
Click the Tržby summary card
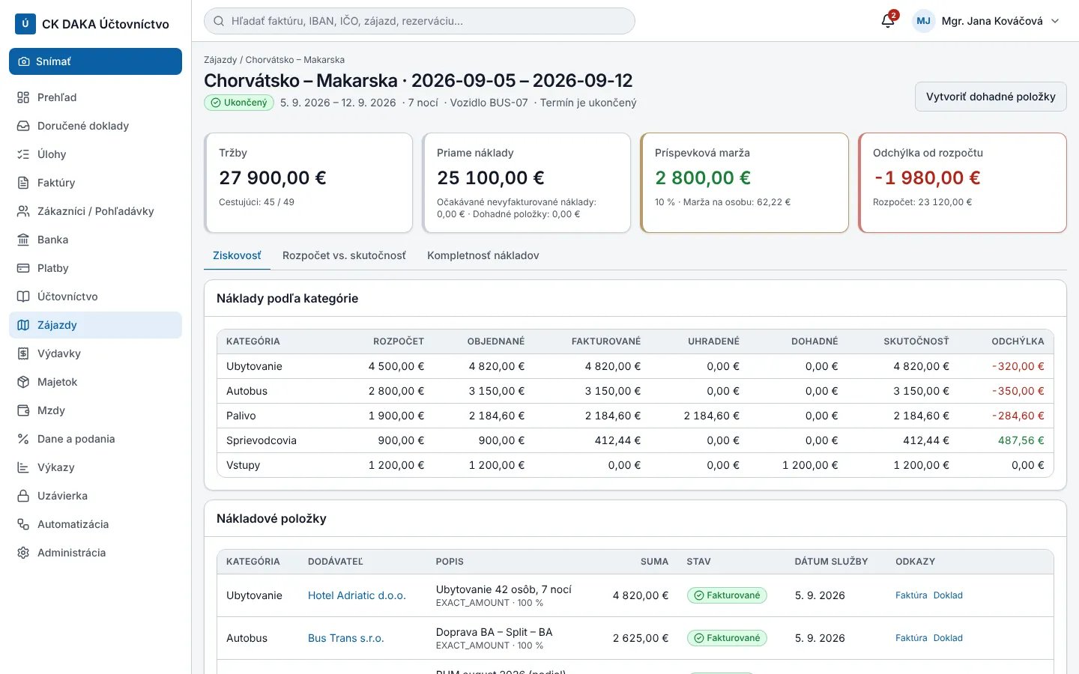pyautogui.click(x=309, y=183)
